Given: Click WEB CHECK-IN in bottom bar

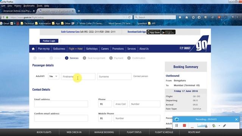Looking at the screenshot, I should tap(74, 132).
